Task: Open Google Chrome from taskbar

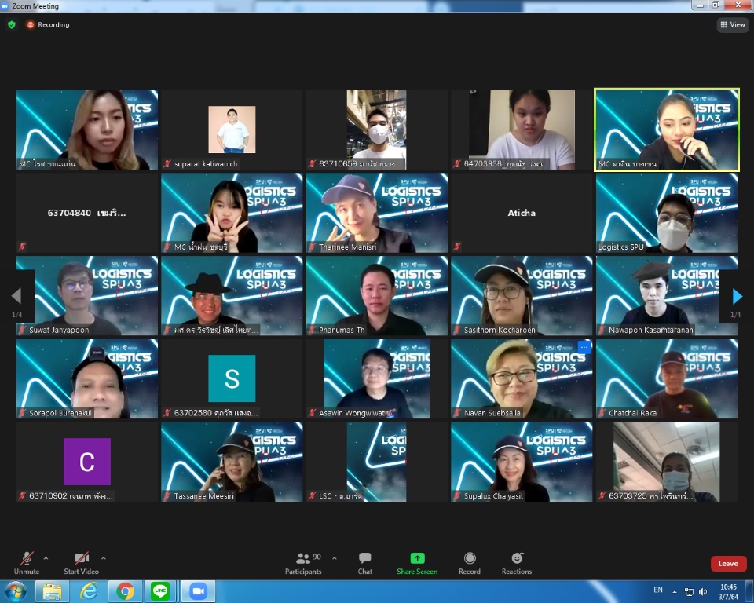Action: (125, 591)
